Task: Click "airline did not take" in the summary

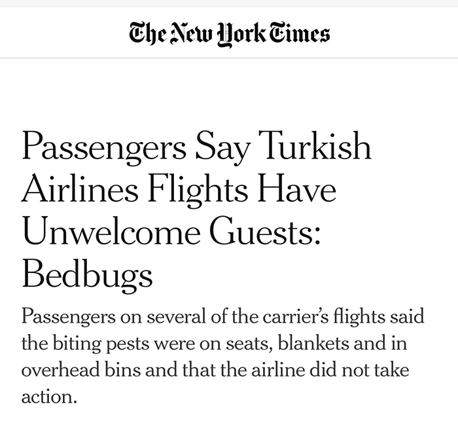Action: point(330,370)
